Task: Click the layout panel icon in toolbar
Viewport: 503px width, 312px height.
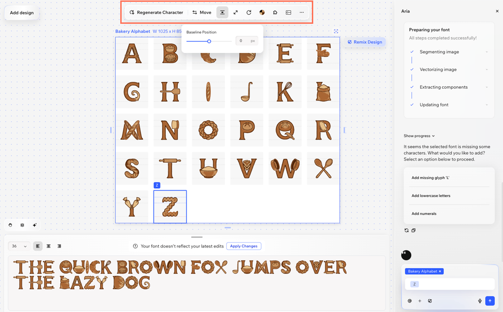Action: (289, 12)
